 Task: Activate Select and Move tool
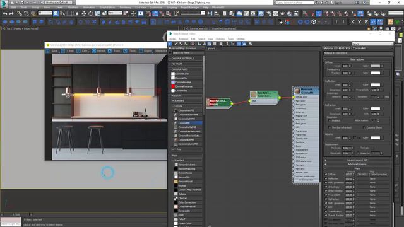(84, 13)
